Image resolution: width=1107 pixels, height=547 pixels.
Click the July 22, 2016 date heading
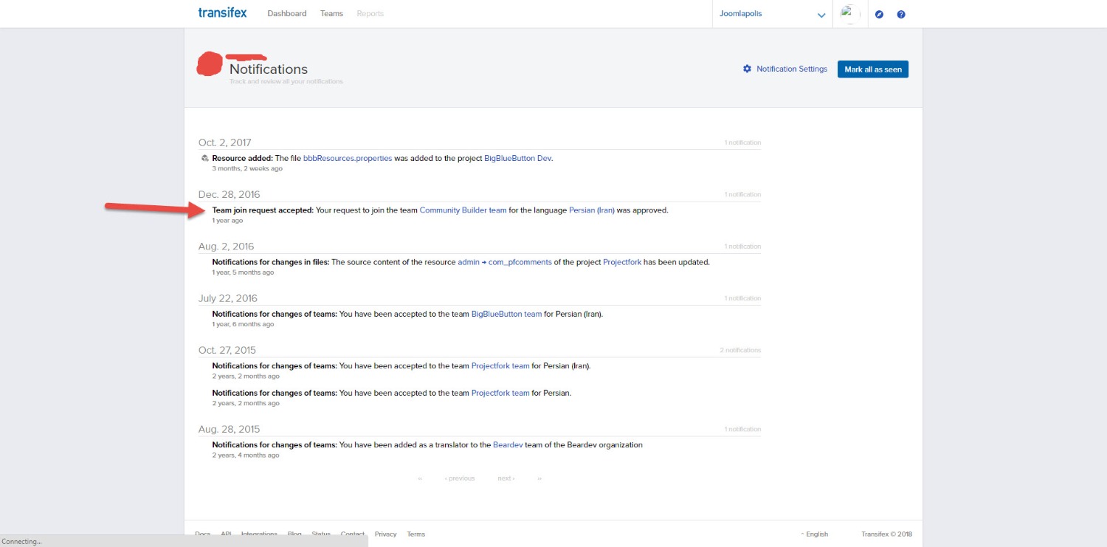pyautogui.click(x=228, y=298)
